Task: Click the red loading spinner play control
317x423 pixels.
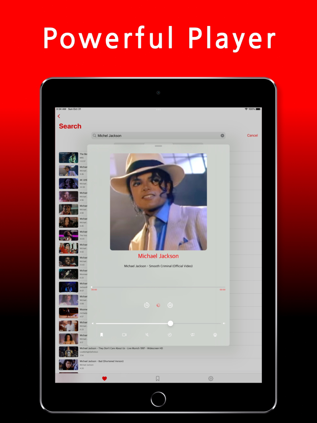Action: 158,305
